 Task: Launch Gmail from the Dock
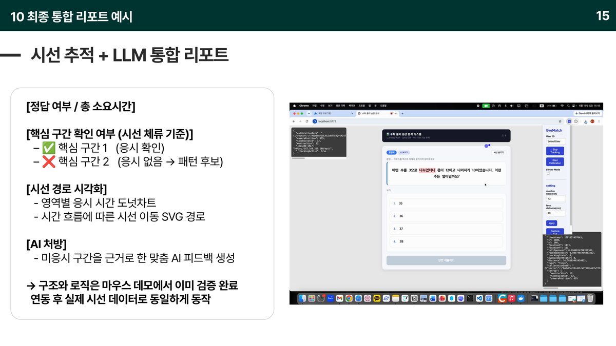339,298
